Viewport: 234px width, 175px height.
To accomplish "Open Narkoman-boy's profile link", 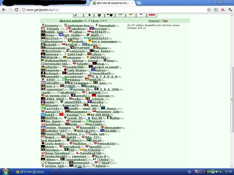I will (78, 25).
